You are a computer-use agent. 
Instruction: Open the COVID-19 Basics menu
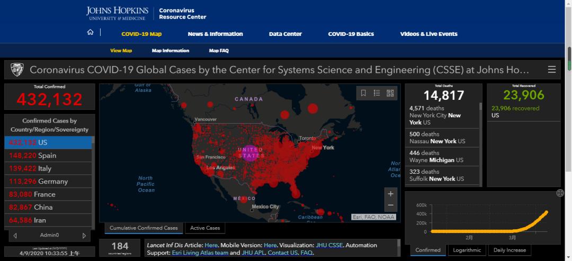[x=351, y=34]
